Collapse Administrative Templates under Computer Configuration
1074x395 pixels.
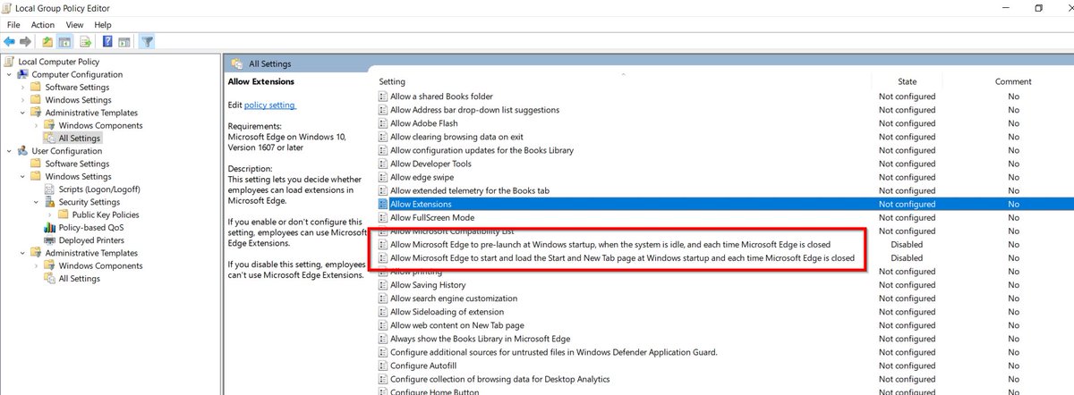click(x=21, y=113)
